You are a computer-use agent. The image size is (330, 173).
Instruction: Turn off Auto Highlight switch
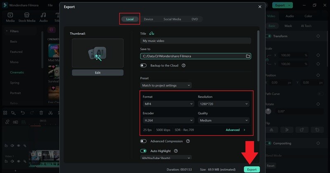click(x=143, y=151)
